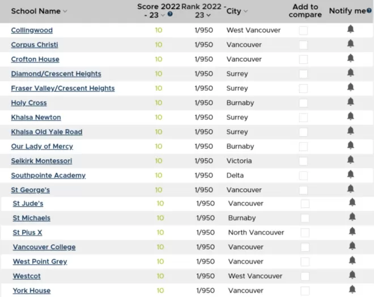374x297 pixels.
Task: Click the notify bell for Crofton House
Action: click(350, 58)
